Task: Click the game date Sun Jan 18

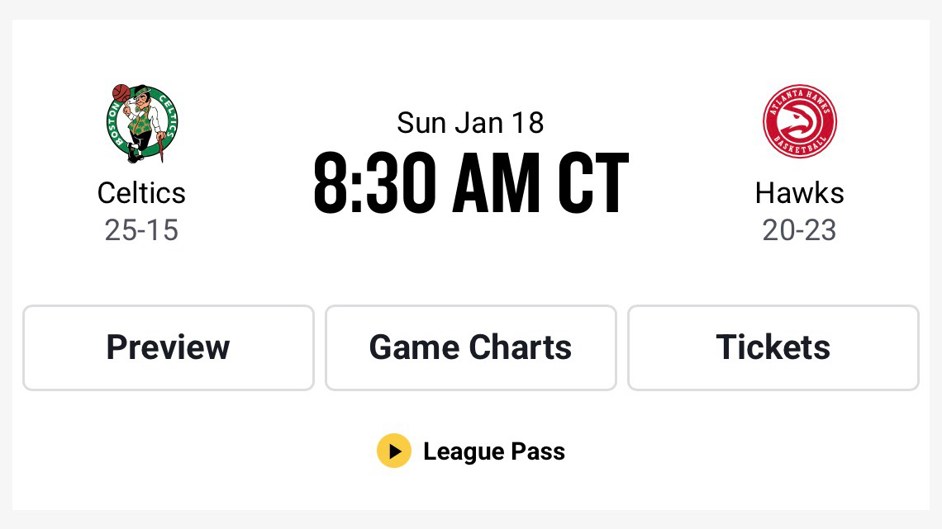Action: coord(470,121)
